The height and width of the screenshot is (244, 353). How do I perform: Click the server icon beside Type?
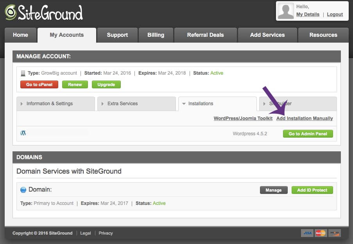(23, 73)
